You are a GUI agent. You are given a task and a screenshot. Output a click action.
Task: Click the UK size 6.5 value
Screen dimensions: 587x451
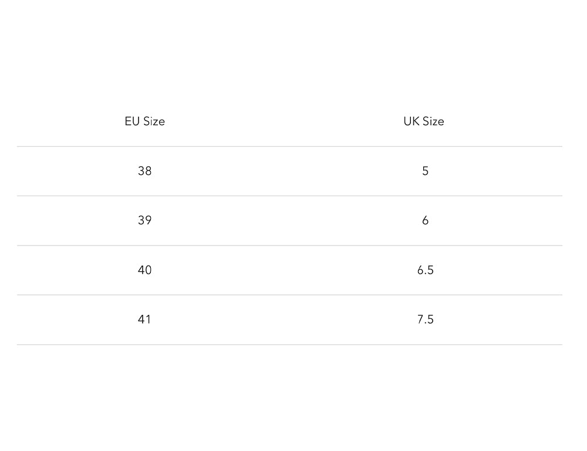click(x=425, y=270)
